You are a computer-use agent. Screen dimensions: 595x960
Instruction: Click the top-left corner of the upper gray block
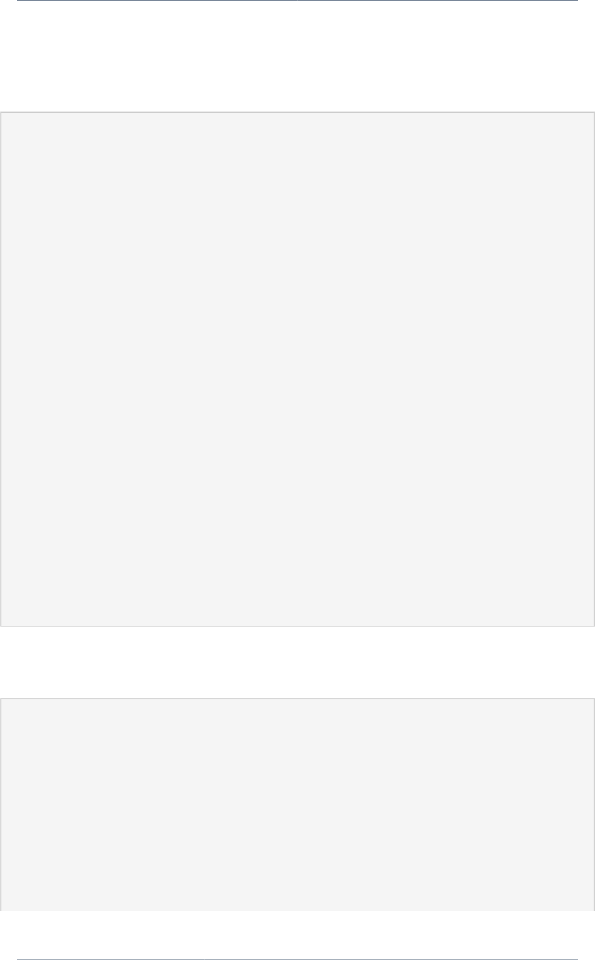1,113
